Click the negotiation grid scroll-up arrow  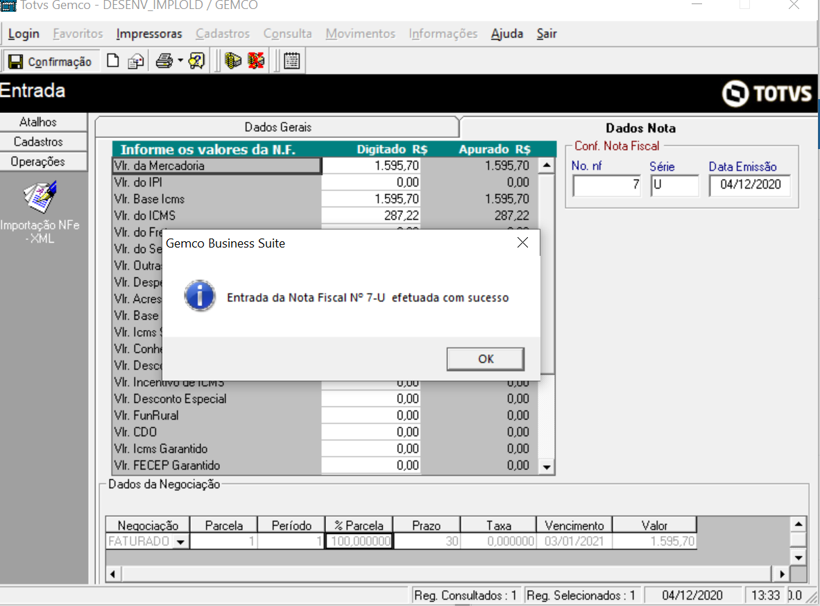pyautogui.click(x=798, y=524)
